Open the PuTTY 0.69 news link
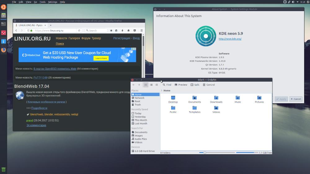This screenshot has height=174, width=310. (x=41, y=78)
